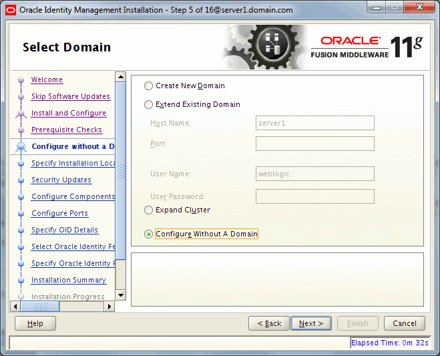Click the User Password field

coord(315,196)
